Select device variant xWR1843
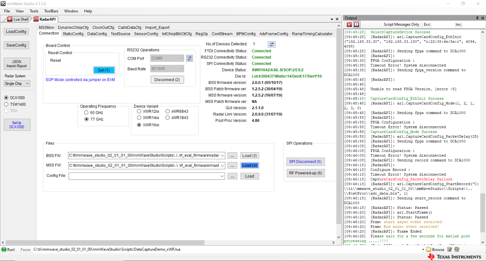The height and width of the screenshot is (261, 486). pos(168,118)
